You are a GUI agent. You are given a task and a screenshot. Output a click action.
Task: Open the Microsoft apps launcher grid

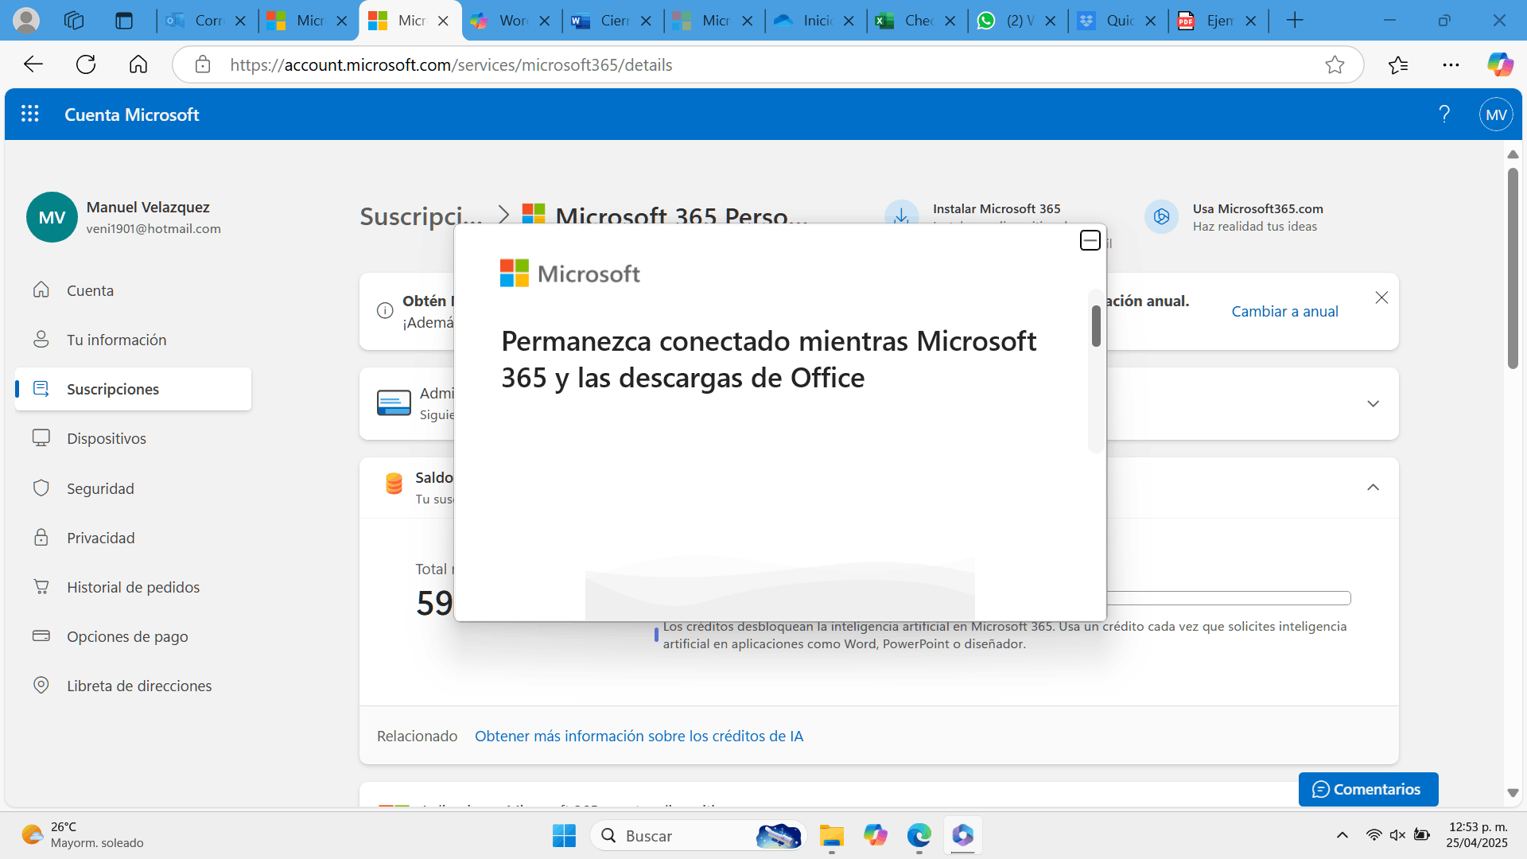pyautogui.click(x=30, y=115)
